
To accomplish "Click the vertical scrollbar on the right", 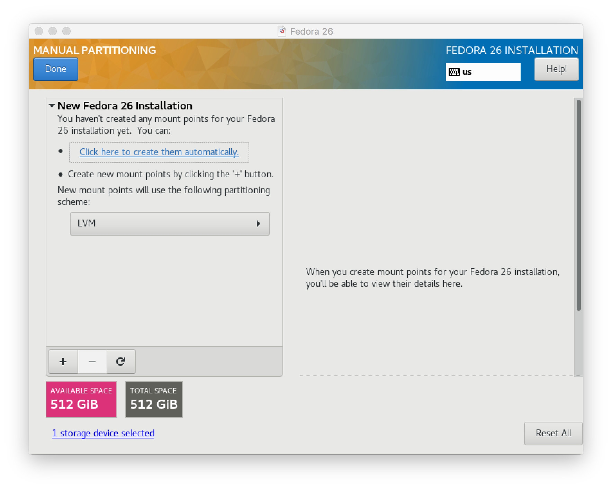I will 578,205.
